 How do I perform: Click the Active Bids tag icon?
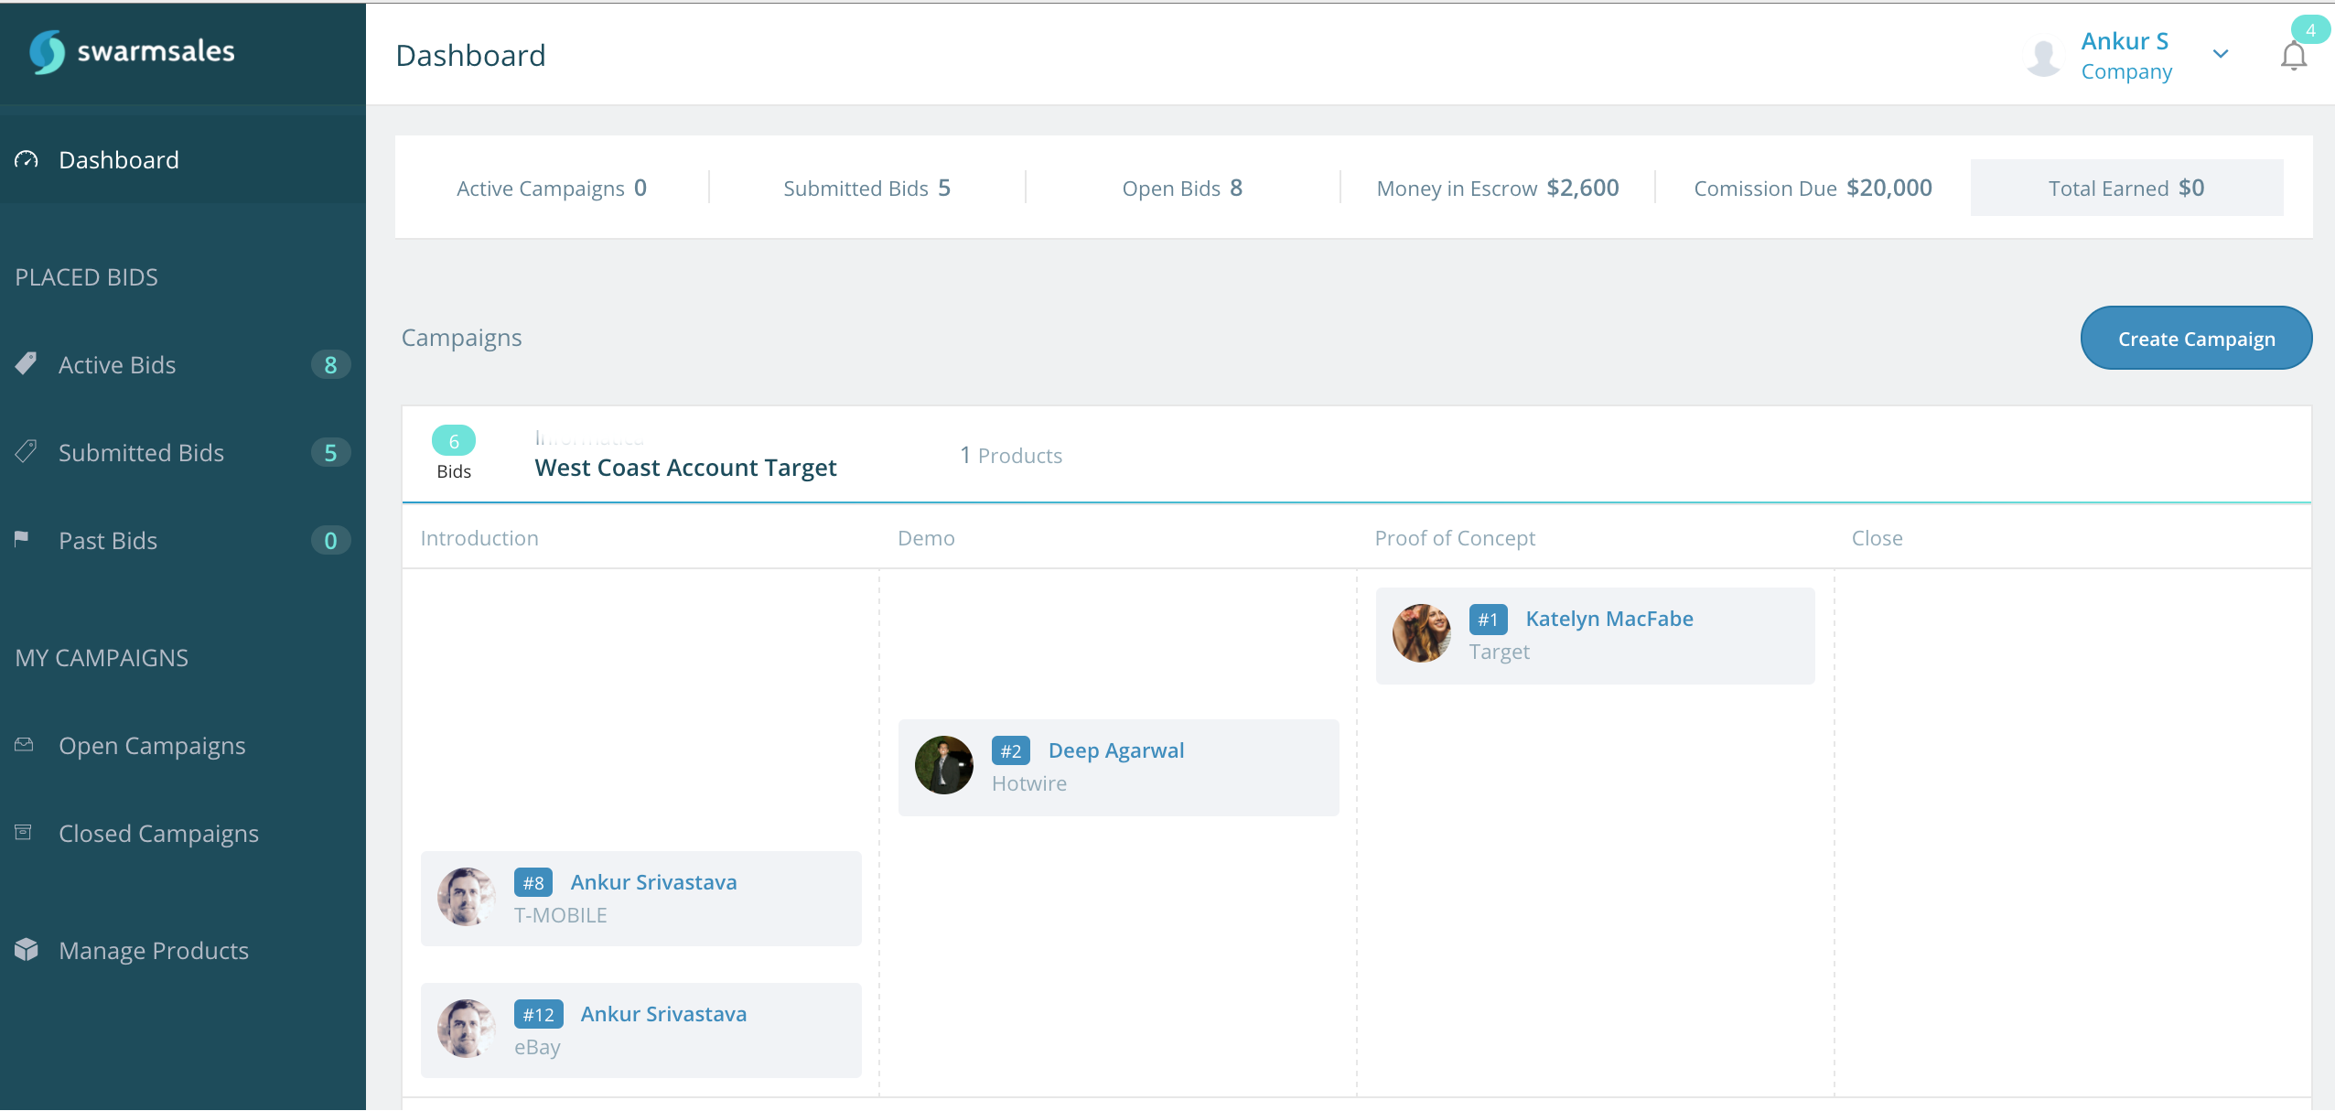coord(27,364)
